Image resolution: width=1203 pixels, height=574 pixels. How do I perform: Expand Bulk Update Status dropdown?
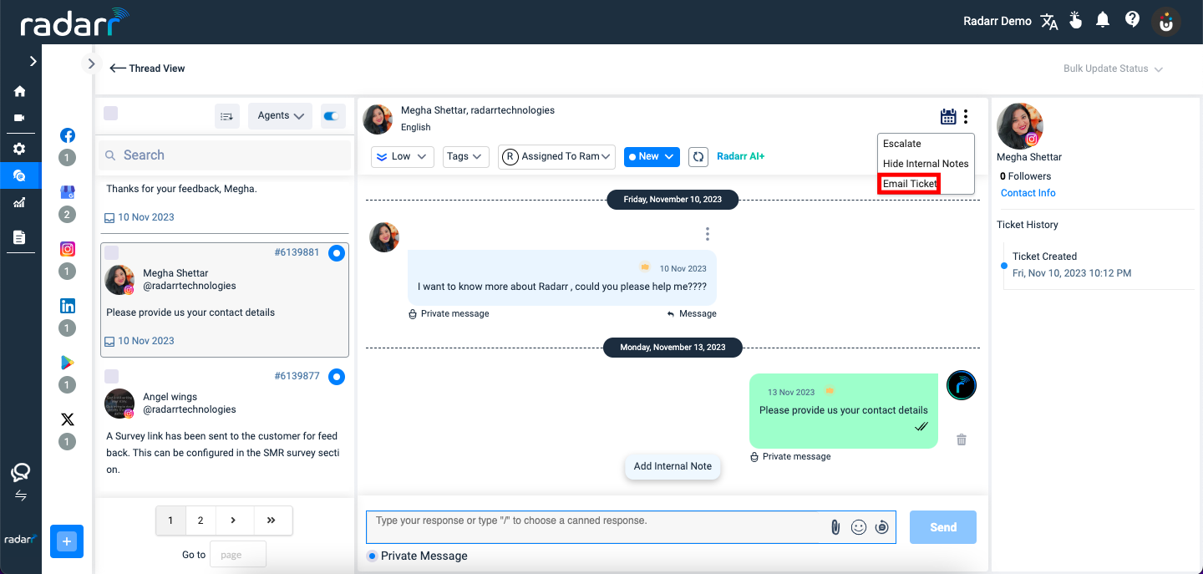[x=1113, y=69]
